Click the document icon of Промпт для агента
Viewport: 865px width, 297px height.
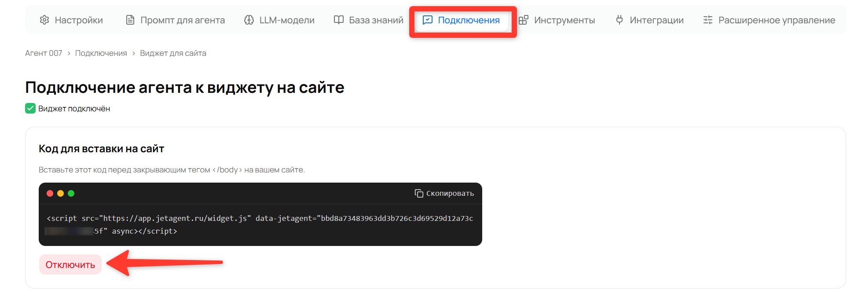pos(130,20)
